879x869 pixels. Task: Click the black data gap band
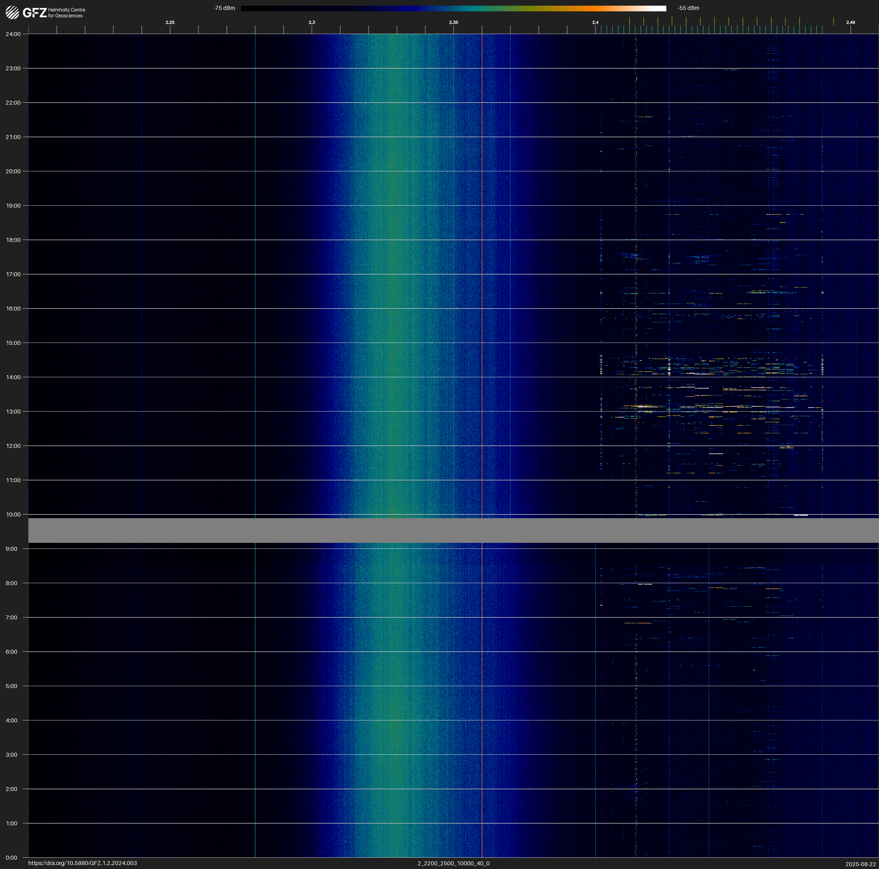point(453,530)
